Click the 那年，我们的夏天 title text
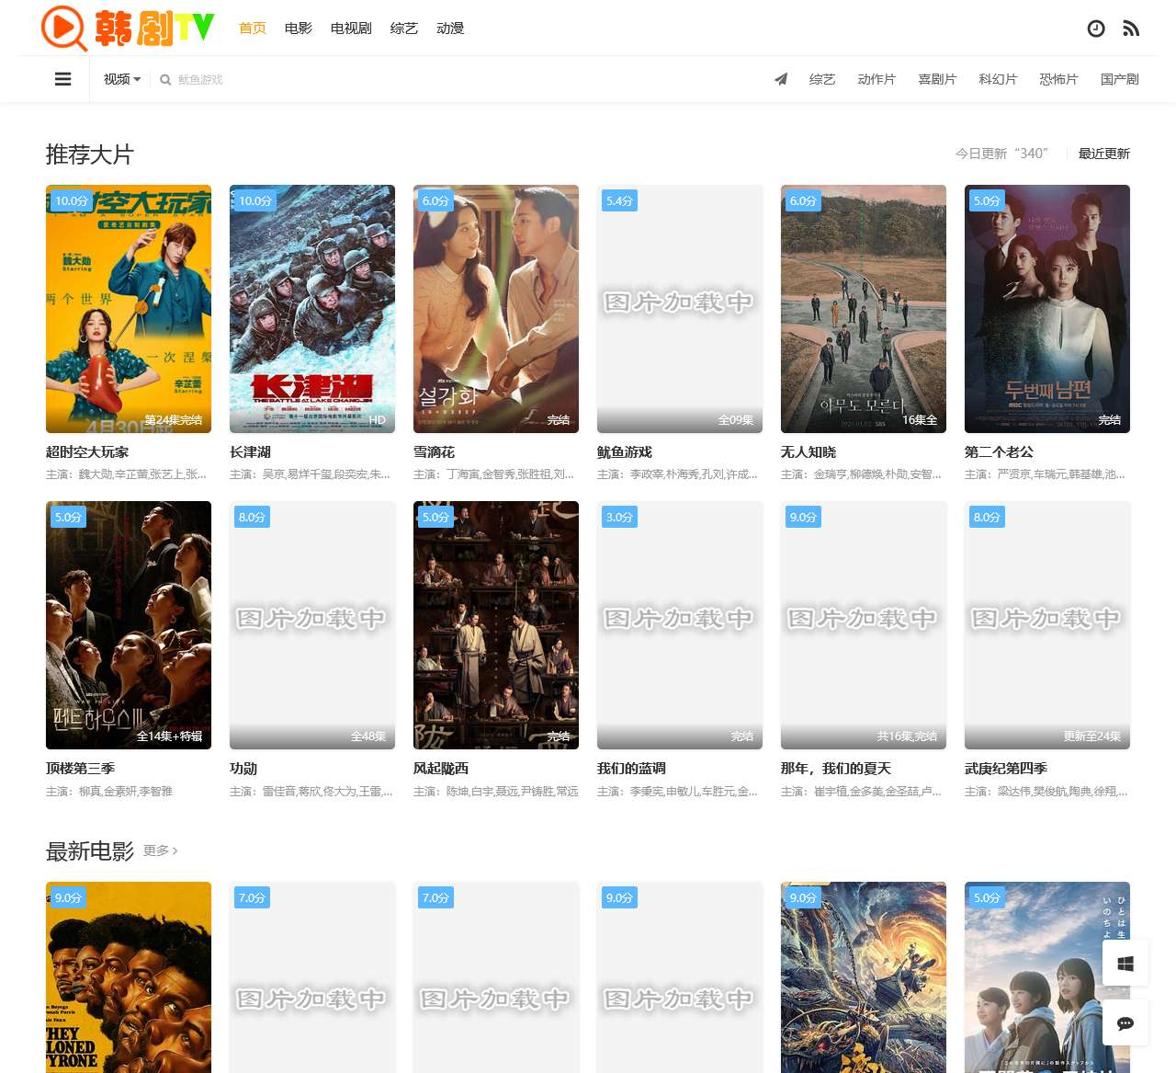This screenshot has width=1176, height=1073. (836, 769)
